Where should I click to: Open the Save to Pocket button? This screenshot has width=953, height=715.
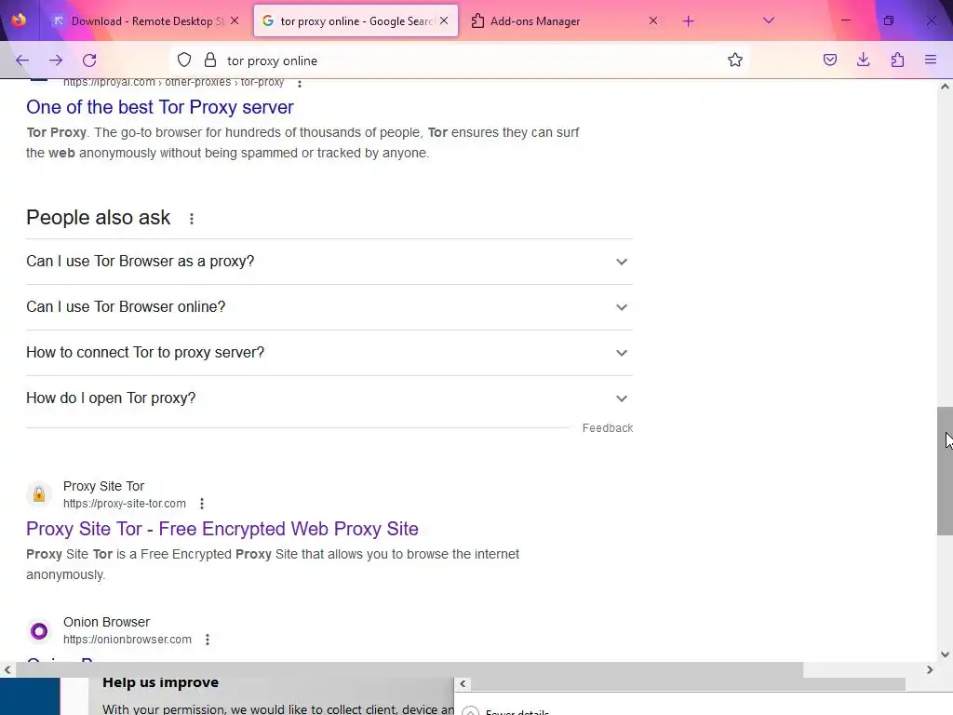(x=829, y=60)
